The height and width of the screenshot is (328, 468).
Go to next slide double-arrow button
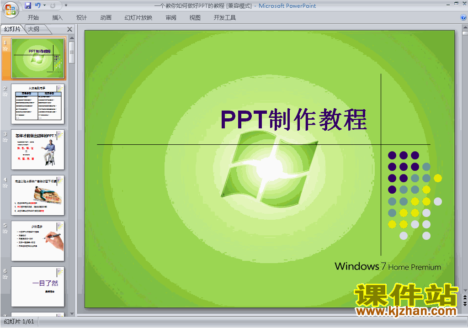(x=465, y=303)
